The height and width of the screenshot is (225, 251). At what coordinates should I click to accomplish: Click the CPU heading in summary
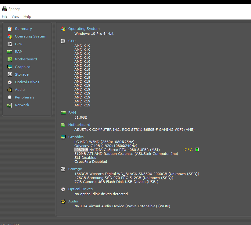click(x=72, y=41)
